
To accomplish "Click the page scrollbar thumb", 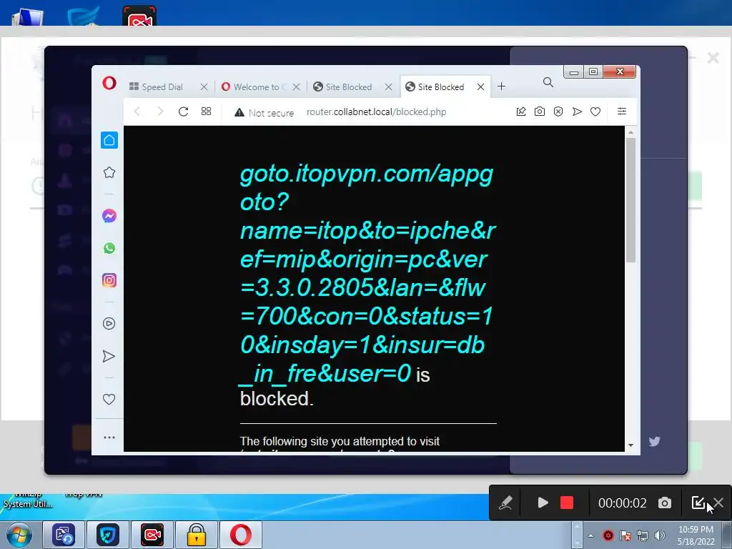I will (630, 200).
